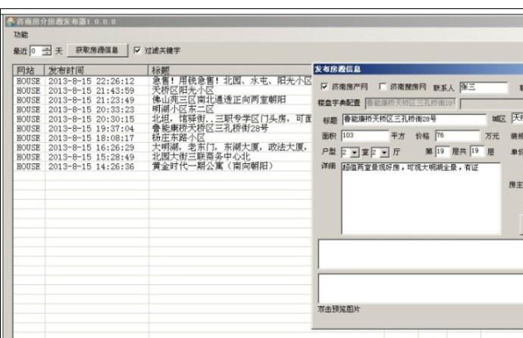Increase the 最近 days spinner value
523x338 pixels.
[x=47, y=48]
